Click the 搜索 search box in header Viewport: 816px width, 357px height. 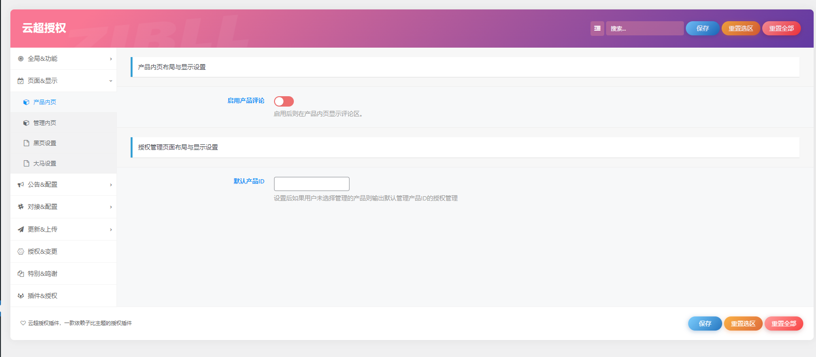644,28
